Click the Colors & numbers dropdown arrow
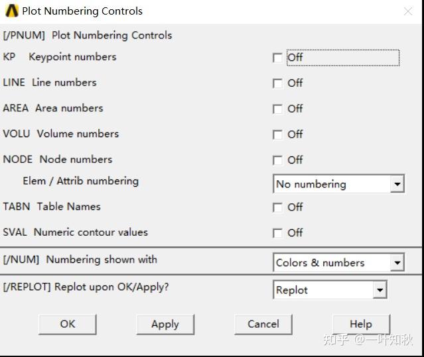The image size is (424, 357). (x=397, y=263)
